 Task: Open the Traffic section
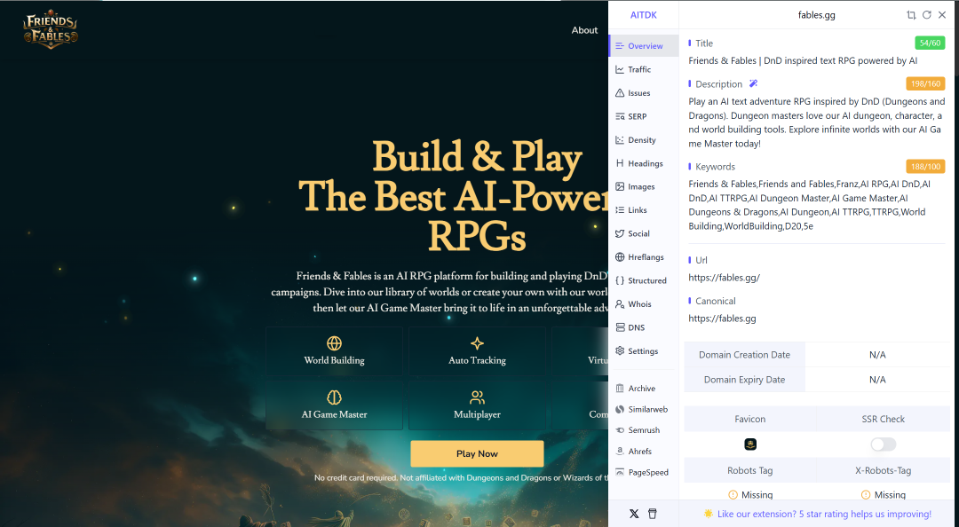[644, 70]
